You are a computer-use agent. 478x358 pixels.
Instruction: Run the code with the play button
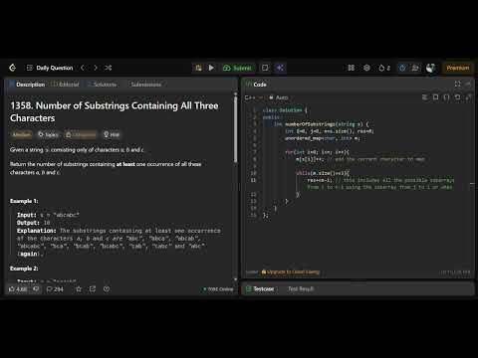[211, 68]
